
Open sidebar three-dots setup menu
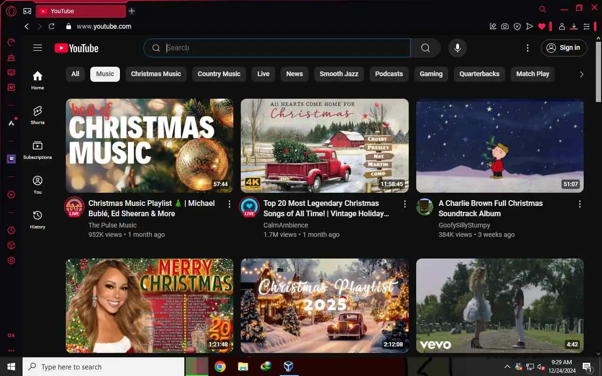point(11,351)
